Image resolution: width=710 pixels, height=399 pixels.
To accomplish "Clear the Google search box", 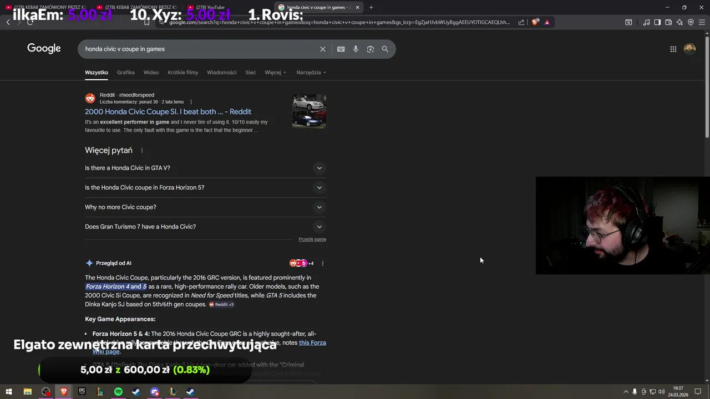I will pyautogui.click(x=322, y=49).
